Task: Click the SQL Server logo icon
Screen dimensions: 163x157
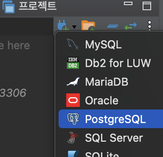Action: point(73,137)
